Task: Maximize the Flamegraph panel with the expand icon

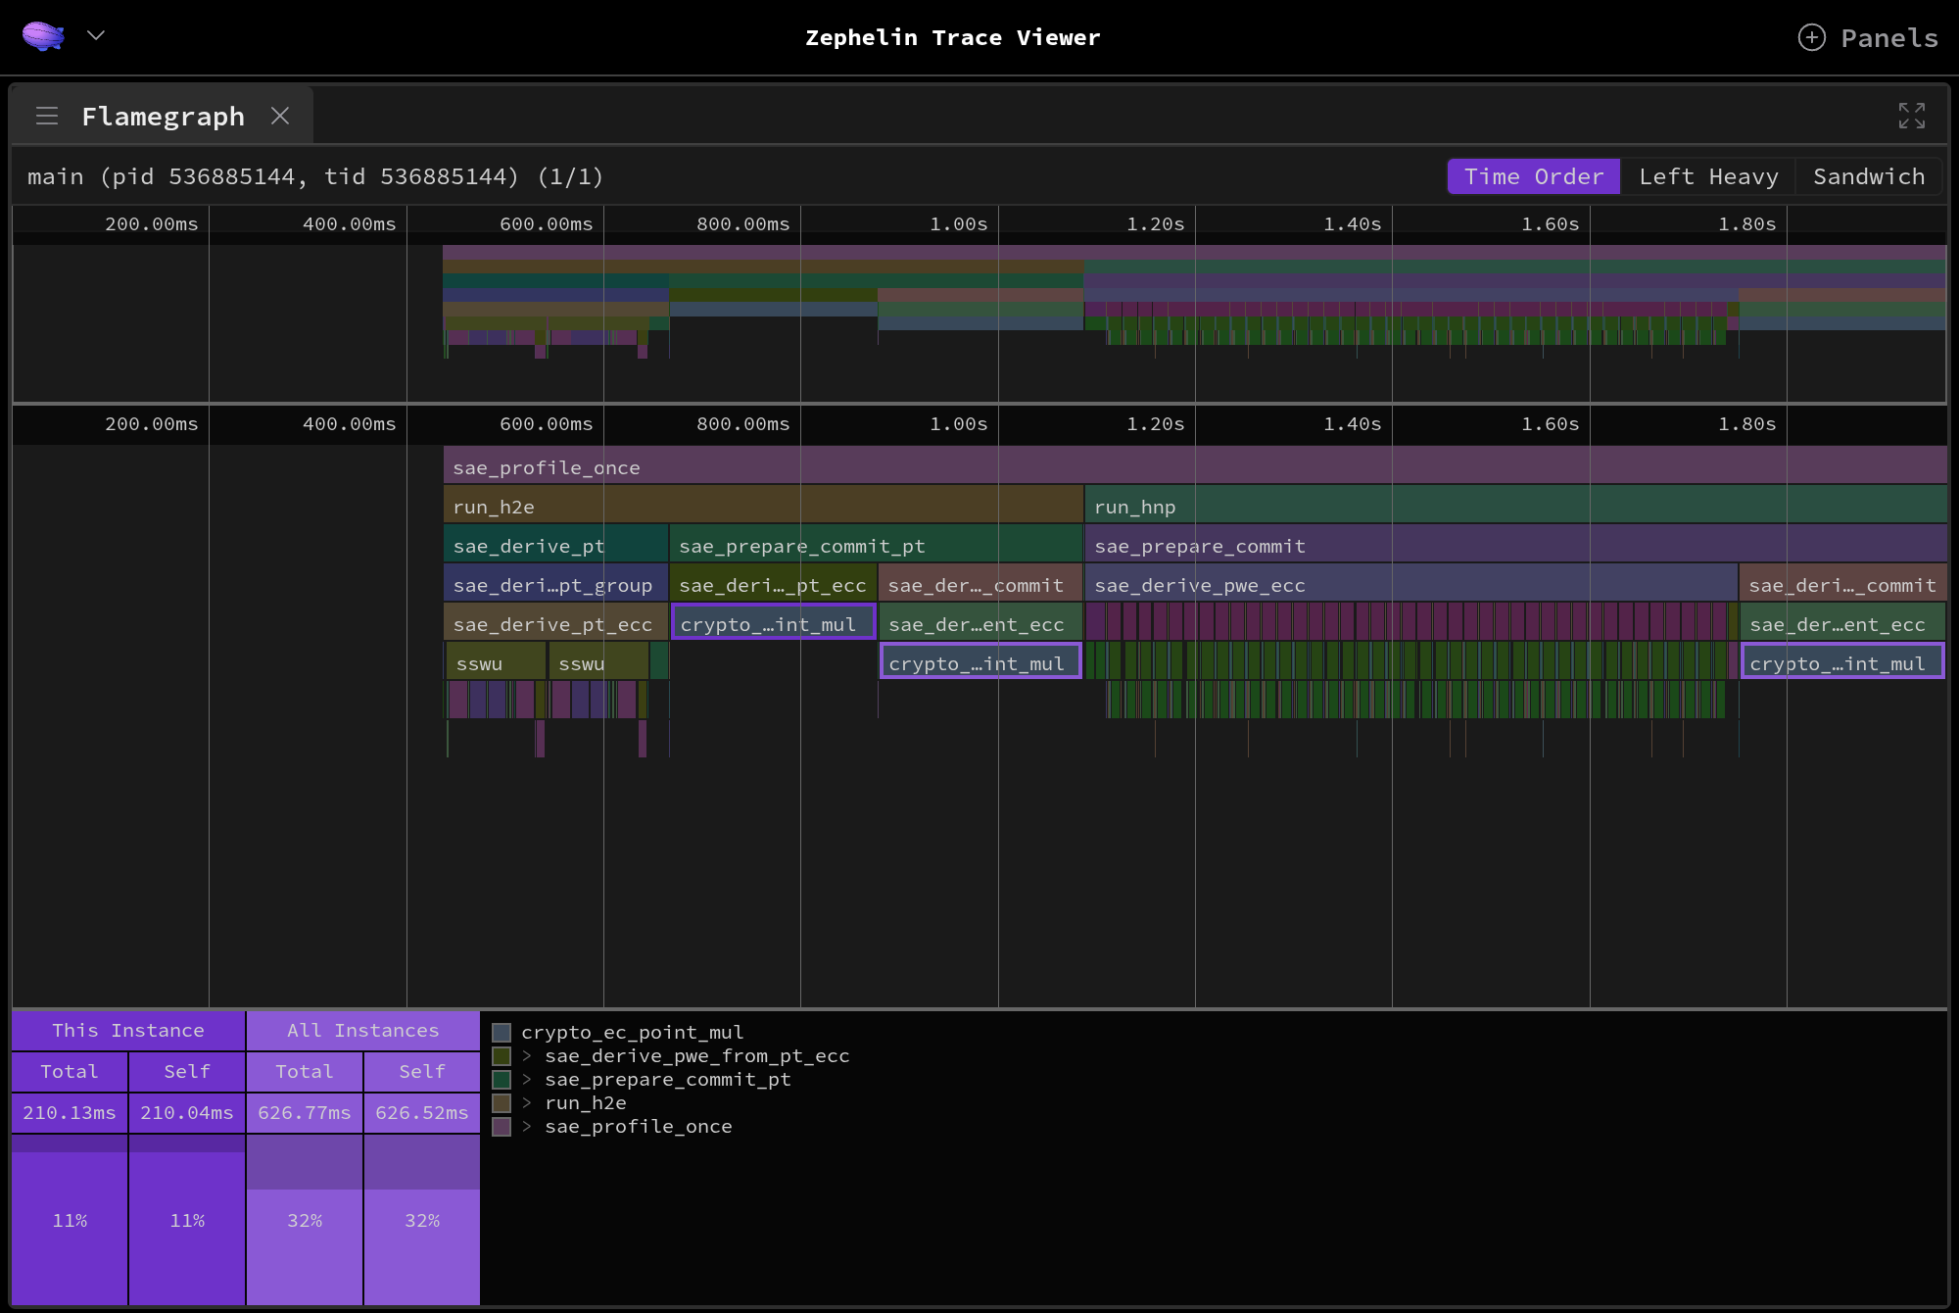Action: point(1911,116)
